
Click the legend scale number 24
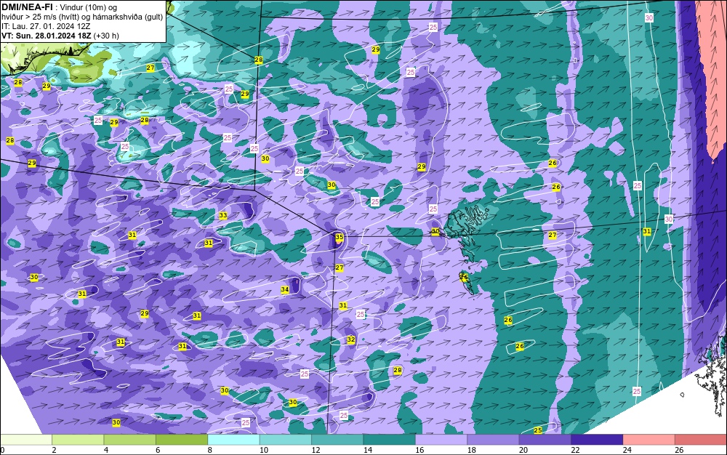point(627,450)
